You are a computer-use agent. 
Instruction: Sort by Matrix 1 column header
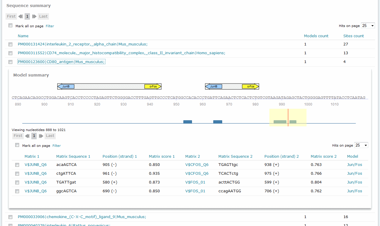coord(32,156)
